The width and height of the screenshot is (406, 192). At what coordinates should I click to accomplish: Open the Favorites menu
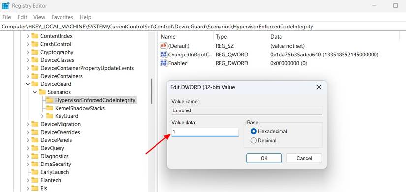point(62,17)
